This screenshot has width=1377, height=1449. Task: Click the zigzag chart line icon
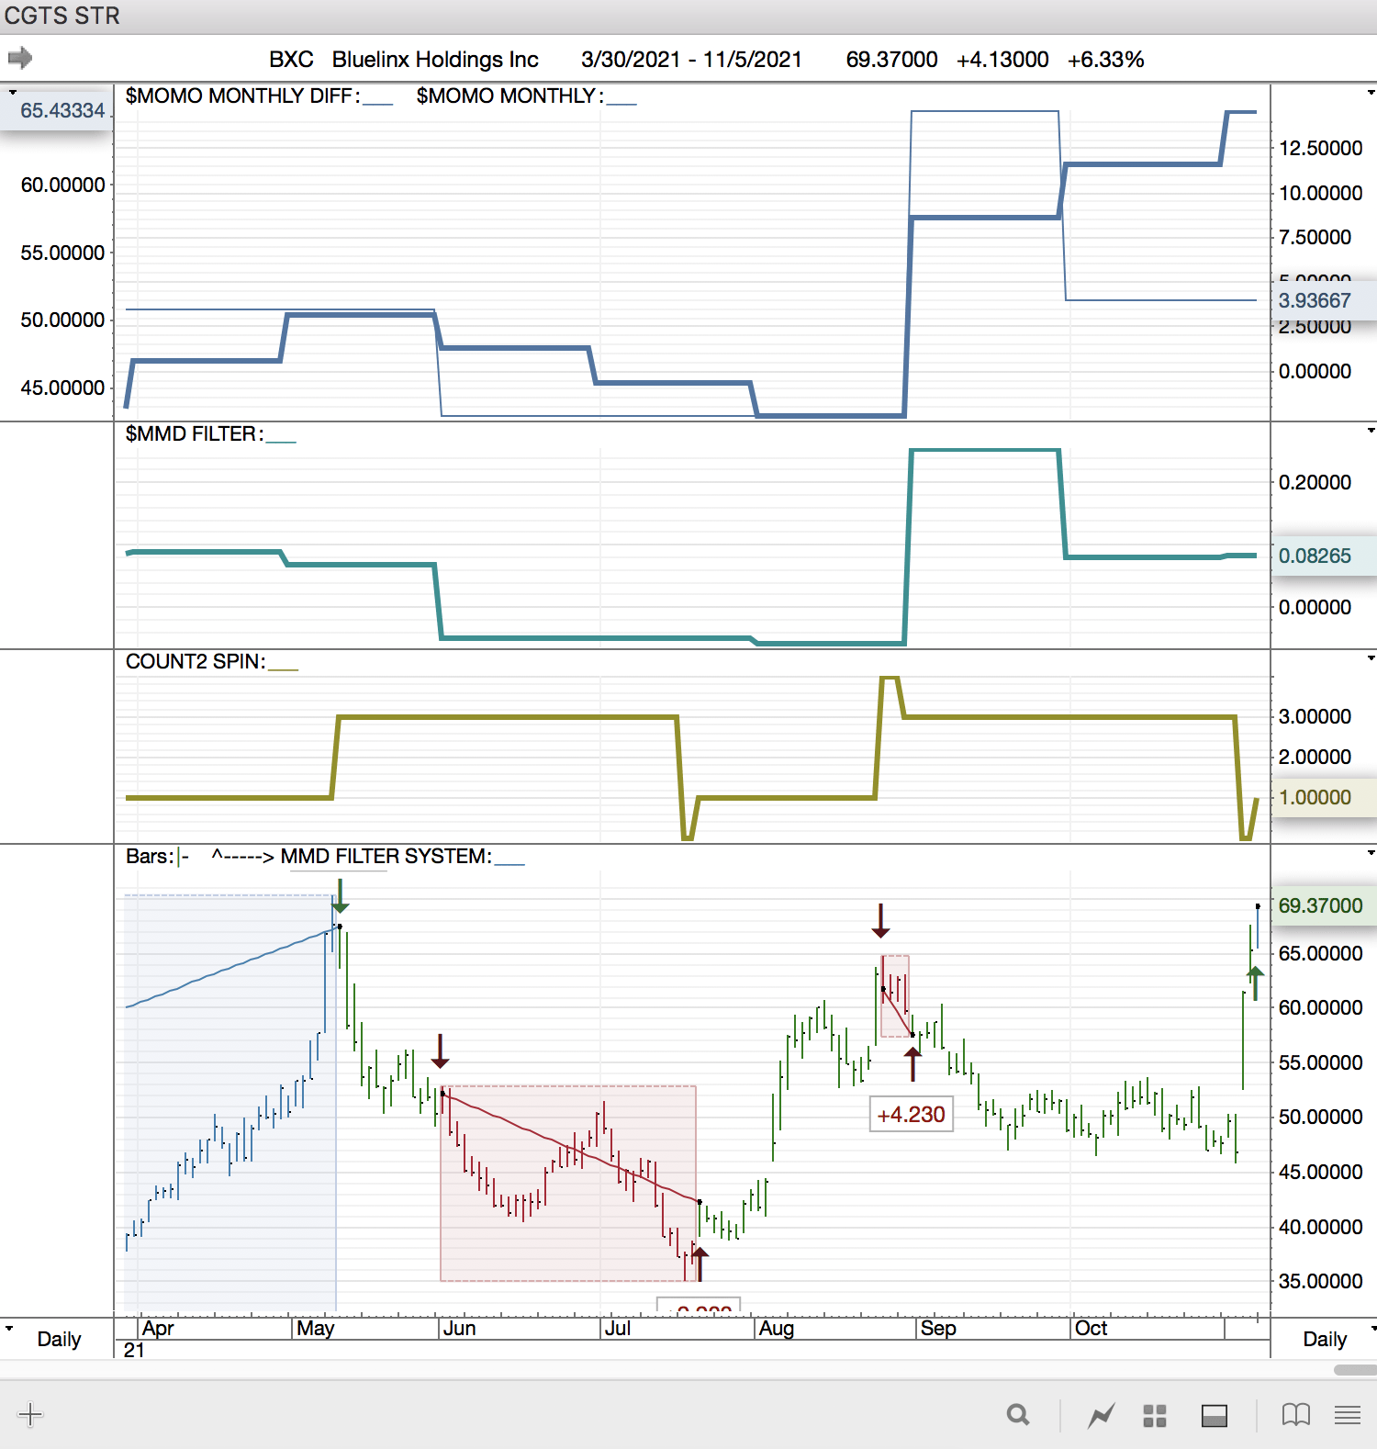1101,1415
